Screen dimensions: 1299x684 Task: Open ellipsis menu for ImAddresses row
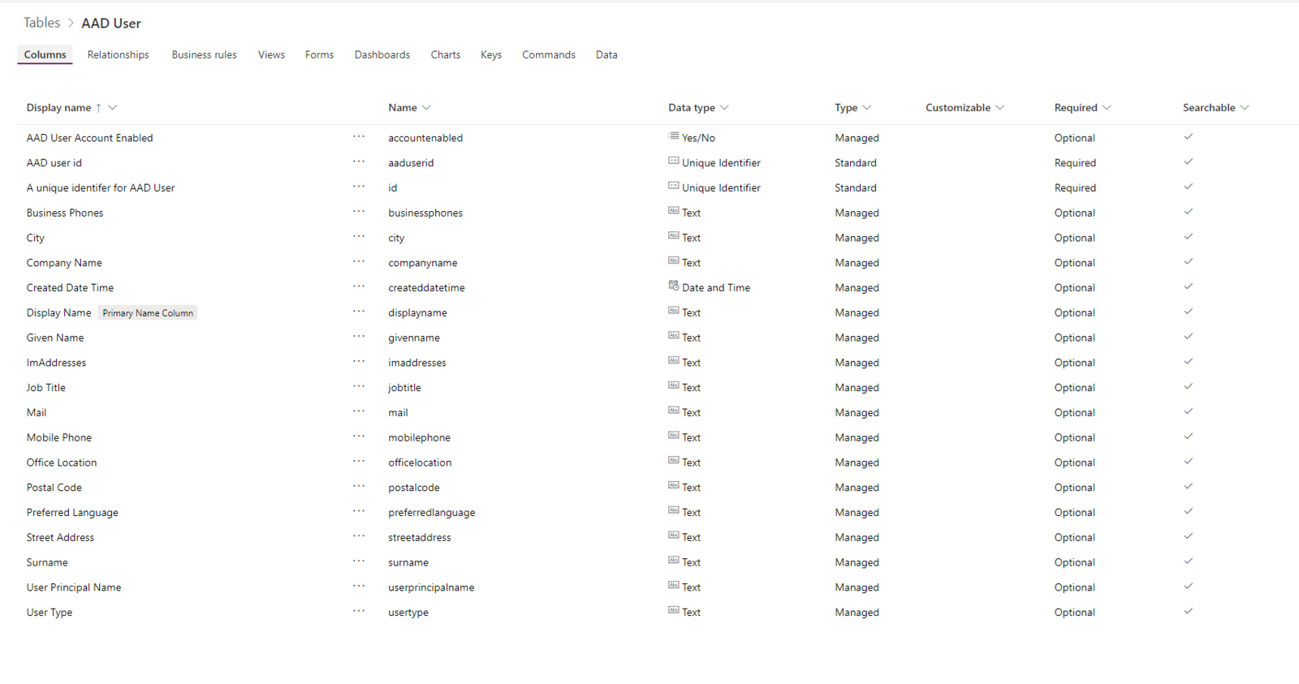(x=359, y=362)
